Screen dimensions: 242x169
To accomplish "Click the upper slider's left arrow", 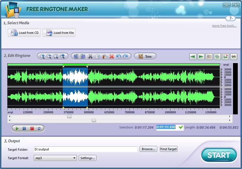I will pos(10,117).
